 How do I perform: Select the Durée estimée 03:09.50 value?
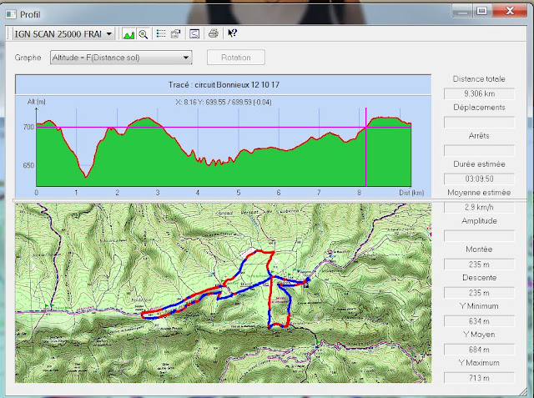tap(479, 179)
